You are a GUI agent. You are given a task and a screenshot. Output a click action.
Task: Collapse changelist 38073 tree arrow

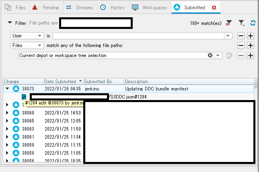(7, 89)
